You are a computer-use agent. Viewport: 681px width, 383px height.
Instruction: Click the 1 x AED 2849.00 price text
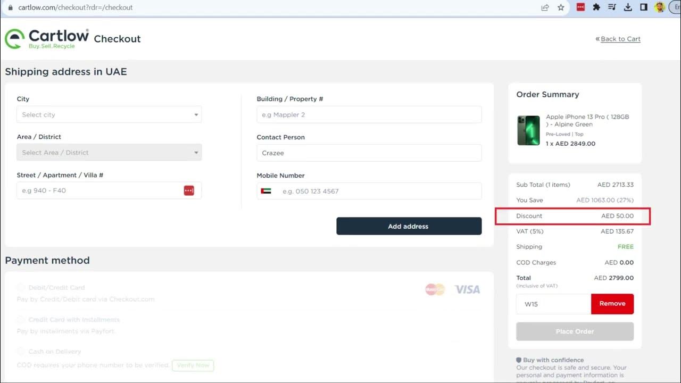pos(570,144)
